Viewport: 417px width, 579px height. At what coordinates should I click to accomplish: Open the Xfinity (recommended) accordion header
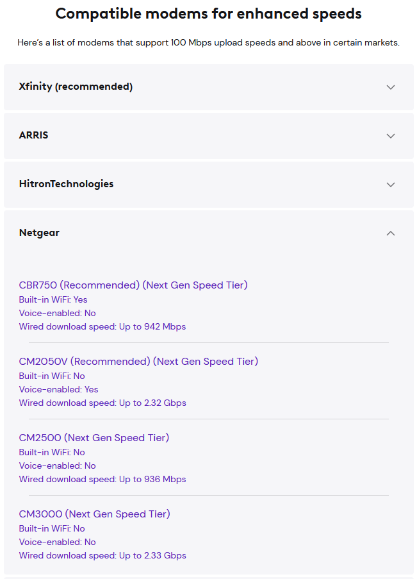209,87
